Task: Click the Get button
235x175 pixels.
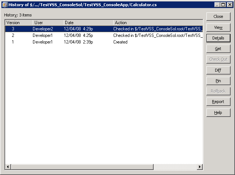Action: point(218,49)
